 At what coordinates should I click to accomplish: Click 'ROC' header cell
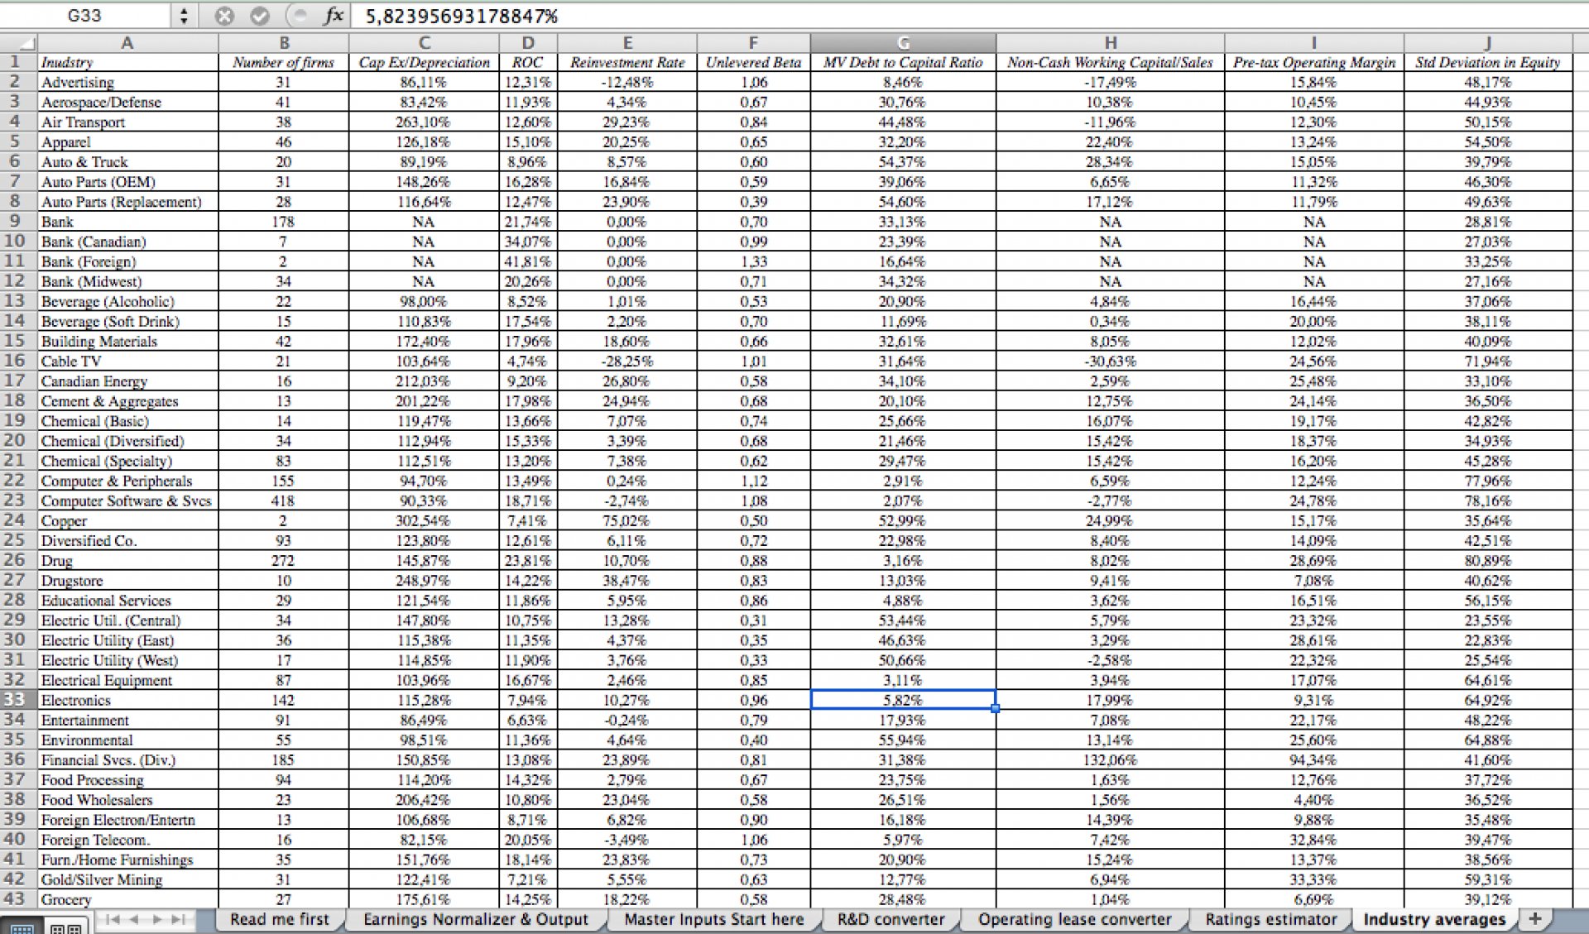528,62
